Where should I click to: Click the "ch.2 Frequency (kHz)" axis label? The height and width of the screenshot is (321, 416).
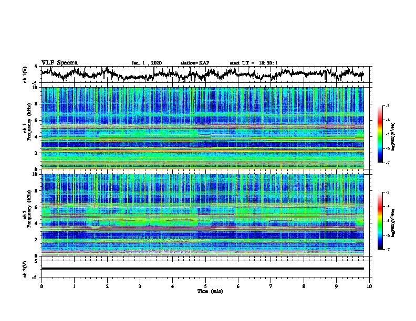27,209
